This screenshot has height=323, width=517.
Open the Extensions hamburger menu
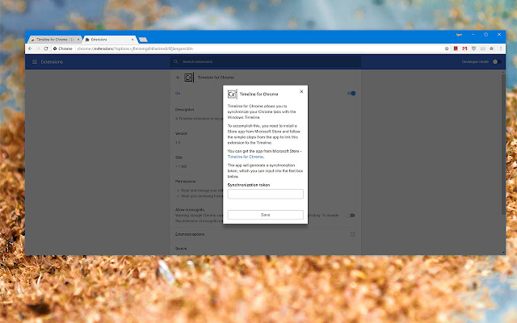tap(35, 61)
